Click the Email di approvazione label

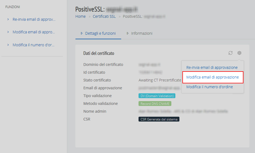[x=102, y=88]
